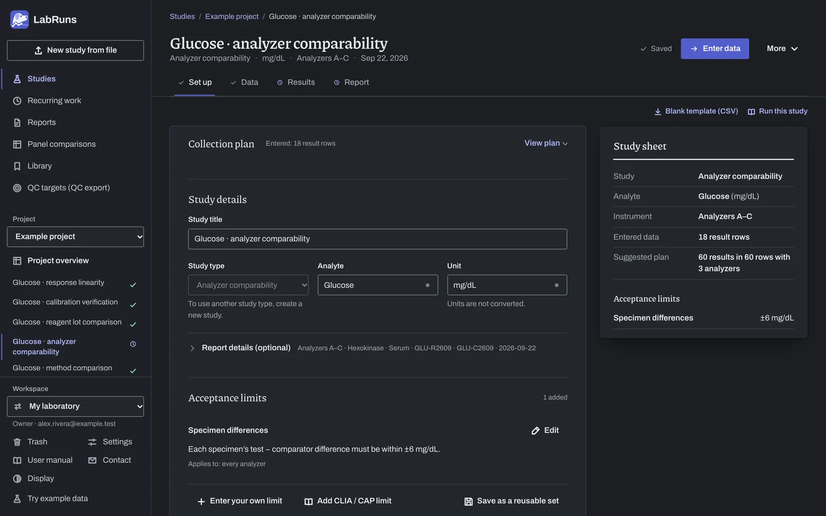Open Panel comparisons via its table icon

[17, 144]
